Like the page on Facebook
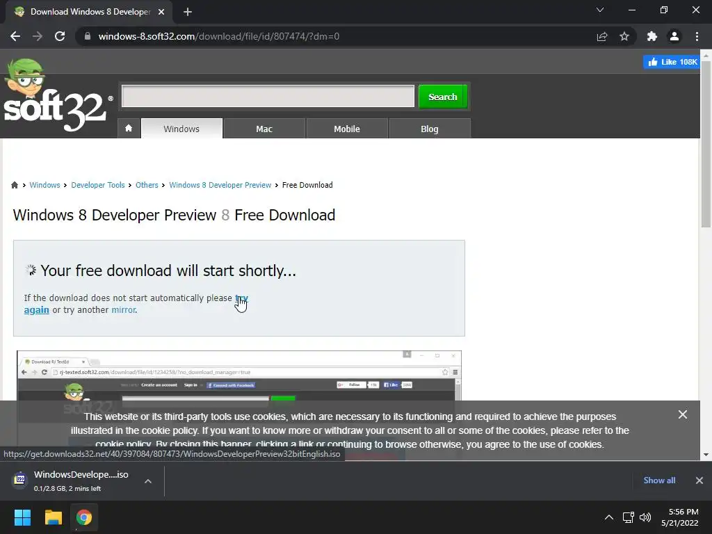 pyautogui.click(x=672, y=62)
